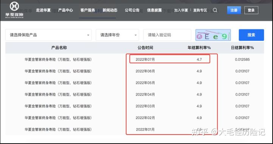Select the 2022年05月 date cell
Screen dimensions: 273x144
pyautogui.click(x=145, y=83)
